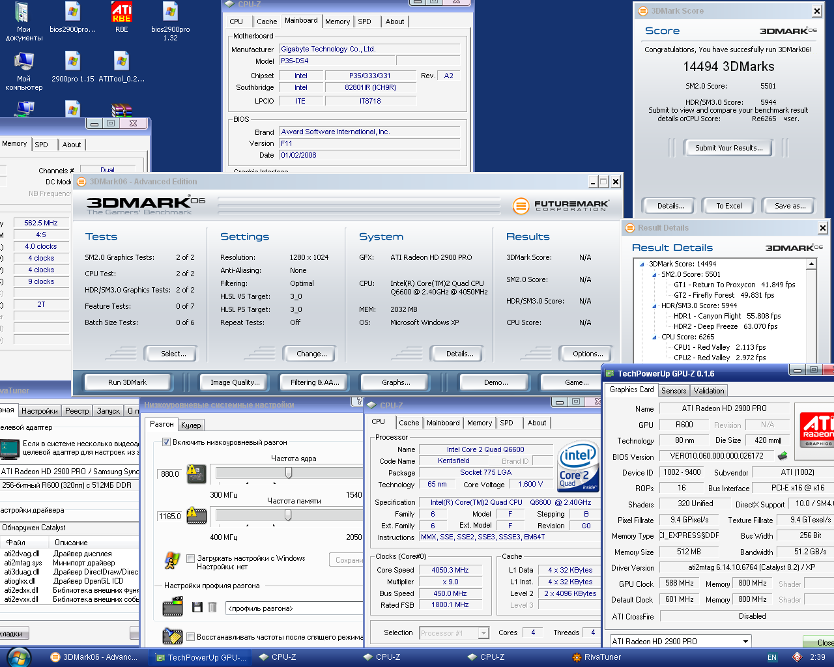Click 'Submit Your Results...' button
Viewport: 834px width, 667px height.
coord(728,148)
